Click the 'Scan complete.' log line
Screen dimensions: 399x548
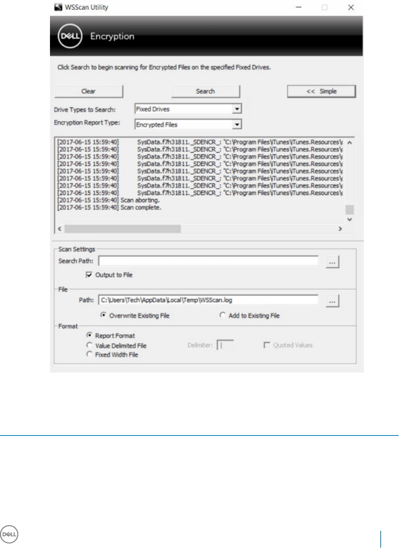[109, 207]
